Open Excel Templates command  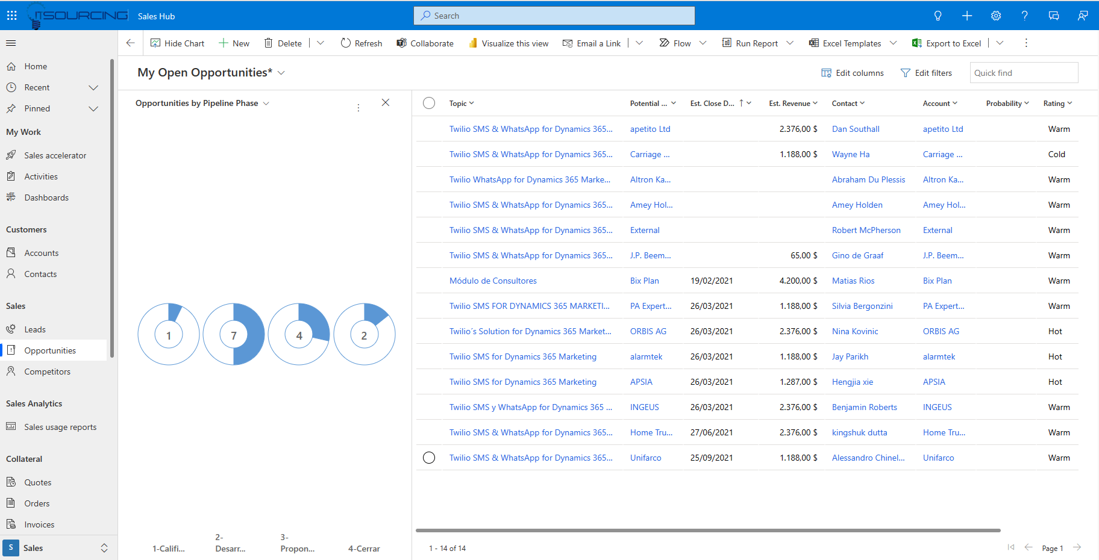pos(846,43)
